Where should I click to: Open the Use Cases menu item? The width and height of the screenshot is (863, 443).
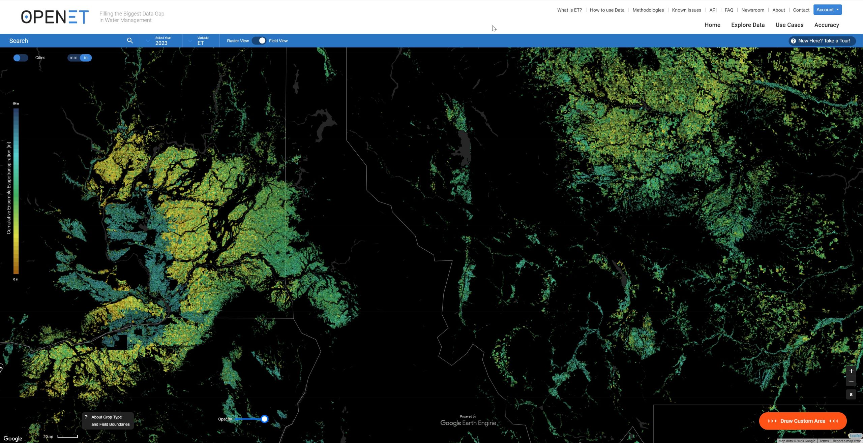click(789, 25)
